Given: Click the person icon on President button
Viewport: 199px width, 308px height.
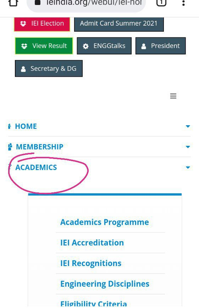Looking at the screenshot, I should (144, 46).
